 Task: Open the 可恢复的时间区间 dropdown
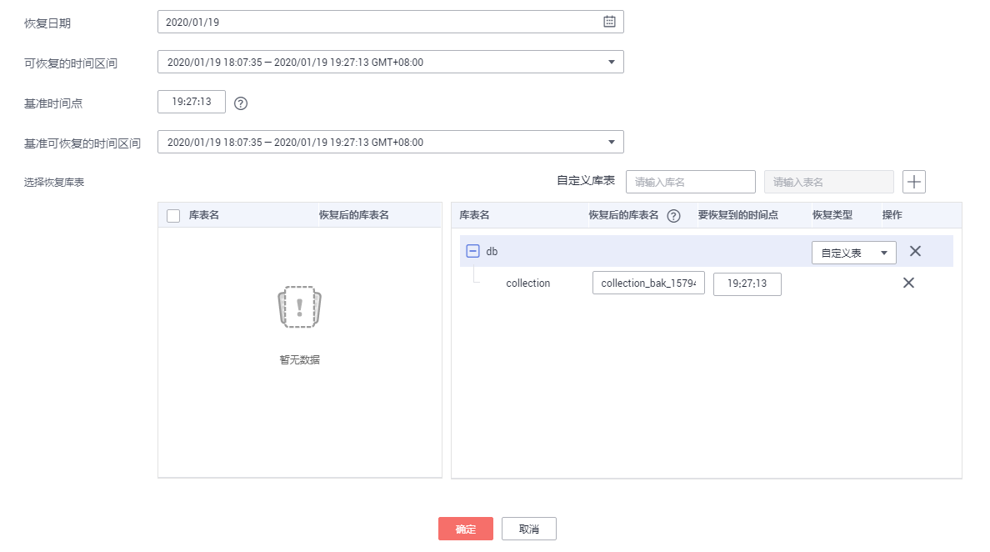point(612,61)
